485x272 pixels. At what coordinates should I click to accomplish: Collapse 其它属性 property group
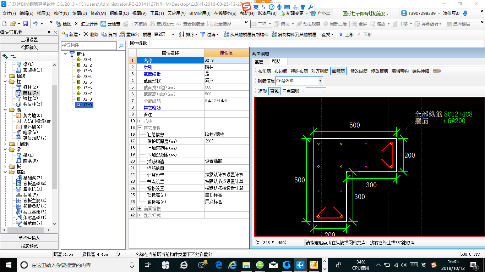tap(140, 128)
